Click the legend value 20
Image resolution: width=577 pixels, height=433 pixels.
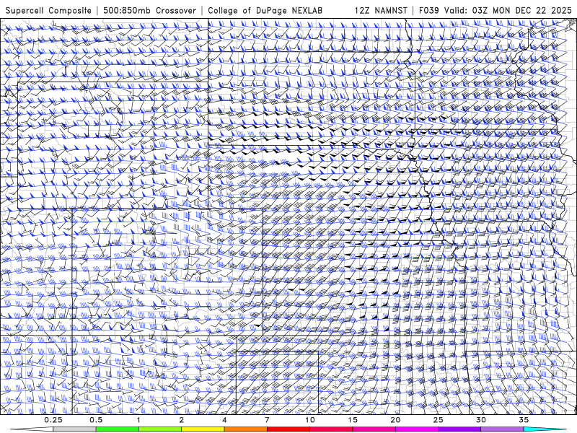pyautogui.click(x=395, y=420)
